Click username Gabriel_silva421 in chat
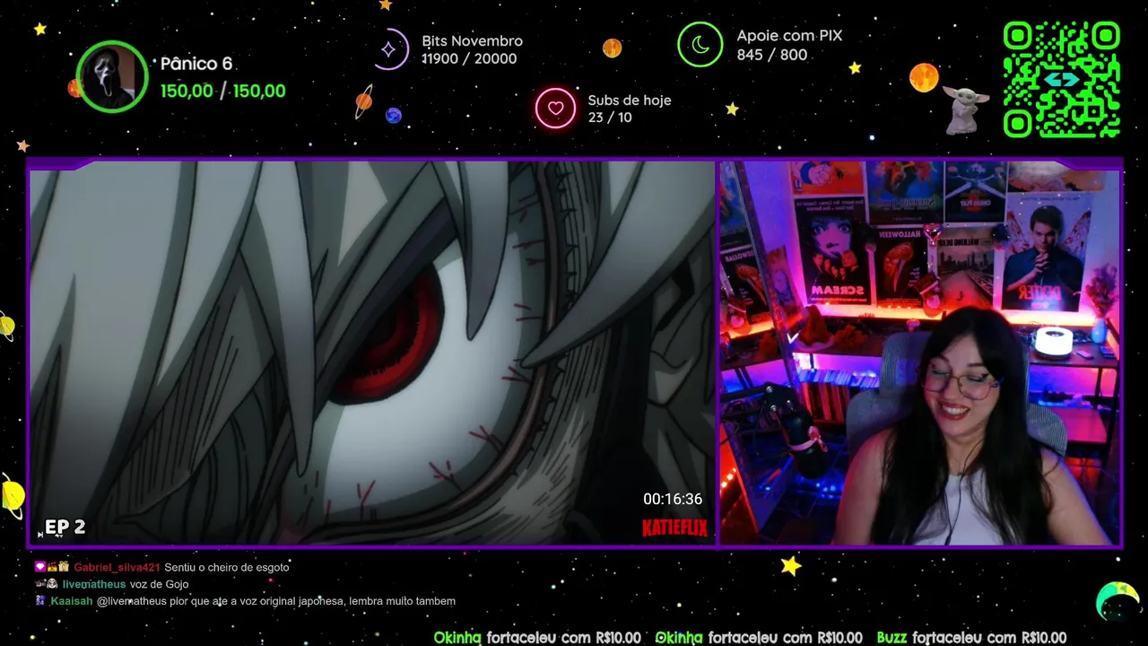 click(117, 567)
